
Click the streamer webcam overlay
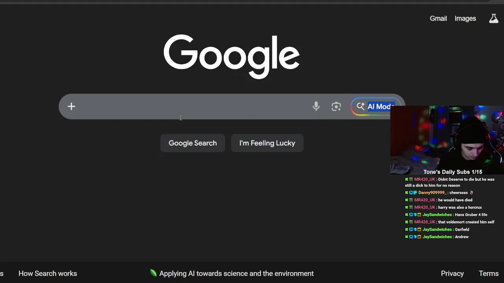(447, 140)
